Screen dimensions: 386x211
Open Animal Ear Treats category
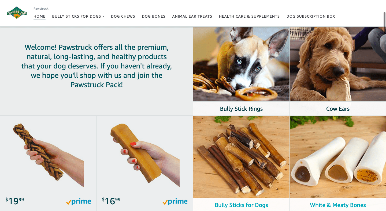192,16
